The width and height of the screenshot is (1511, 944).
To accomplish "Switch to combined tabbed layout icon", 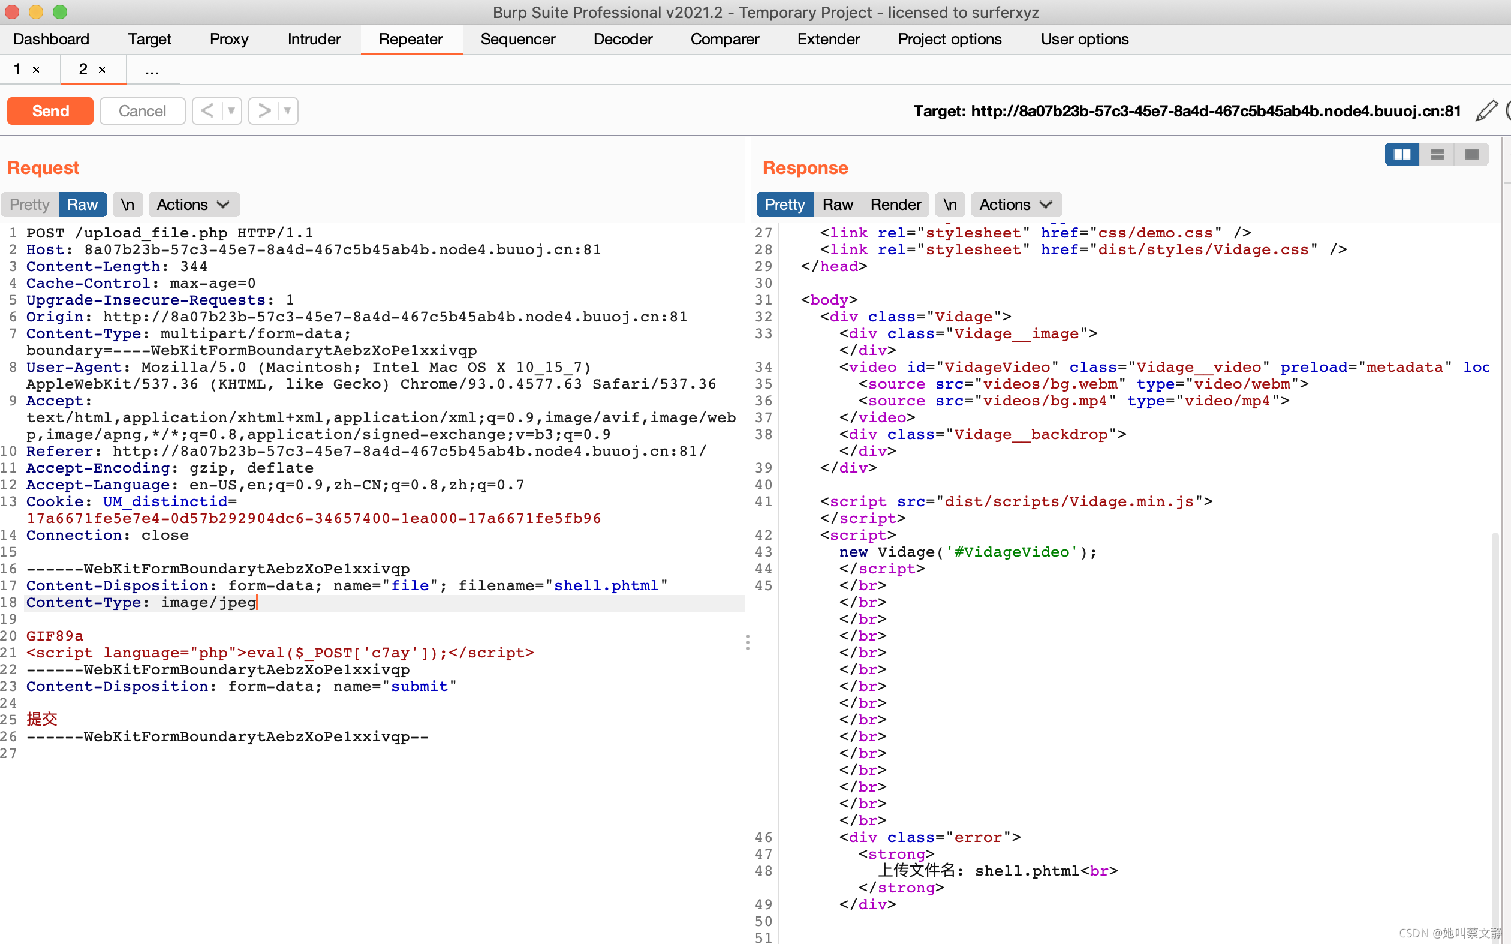I will [1471, 154].
